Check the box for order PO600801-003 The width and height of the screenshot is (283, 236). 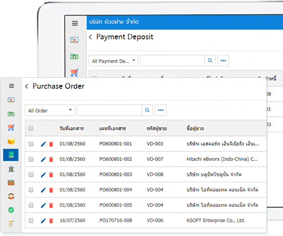[31, 174]
